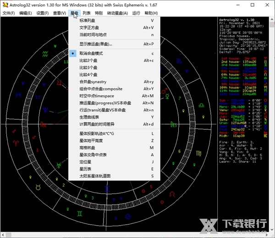Click the red Mars glyph near Des
This screenshot has width=275, height=238.
(x=165, y=91)
